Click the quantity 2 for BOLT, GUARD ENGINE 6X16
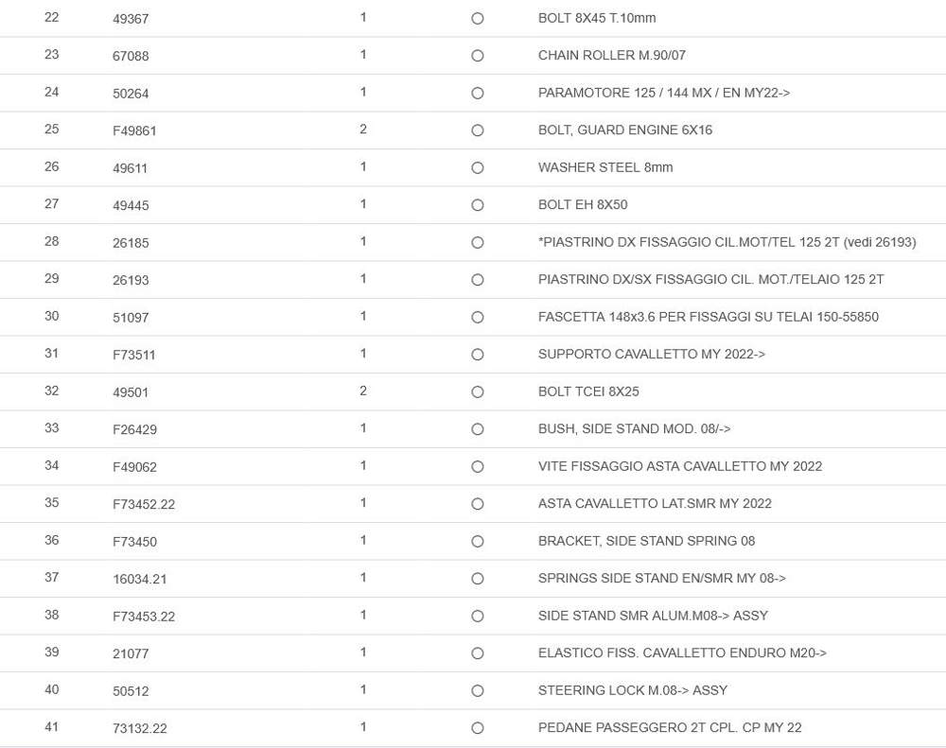Screen dimensions: 946x748 pos(363,130)
